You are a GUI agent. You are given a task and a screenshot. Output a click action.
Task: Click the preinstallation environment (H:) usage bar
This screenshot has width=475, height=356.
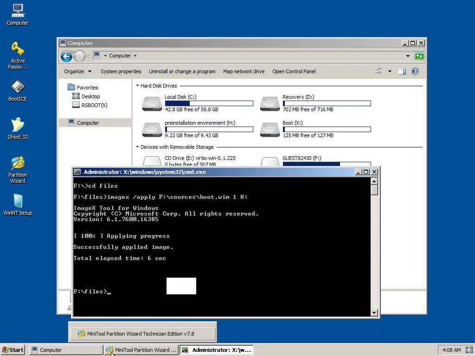click(x=209, y=129)
